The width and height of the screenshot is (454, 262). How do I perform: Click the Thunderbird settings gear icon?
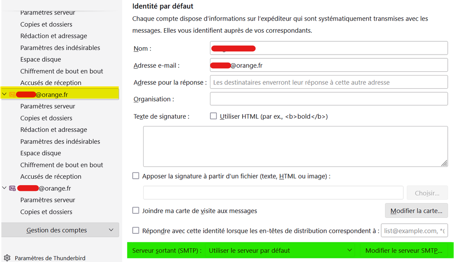coord(7,258)
